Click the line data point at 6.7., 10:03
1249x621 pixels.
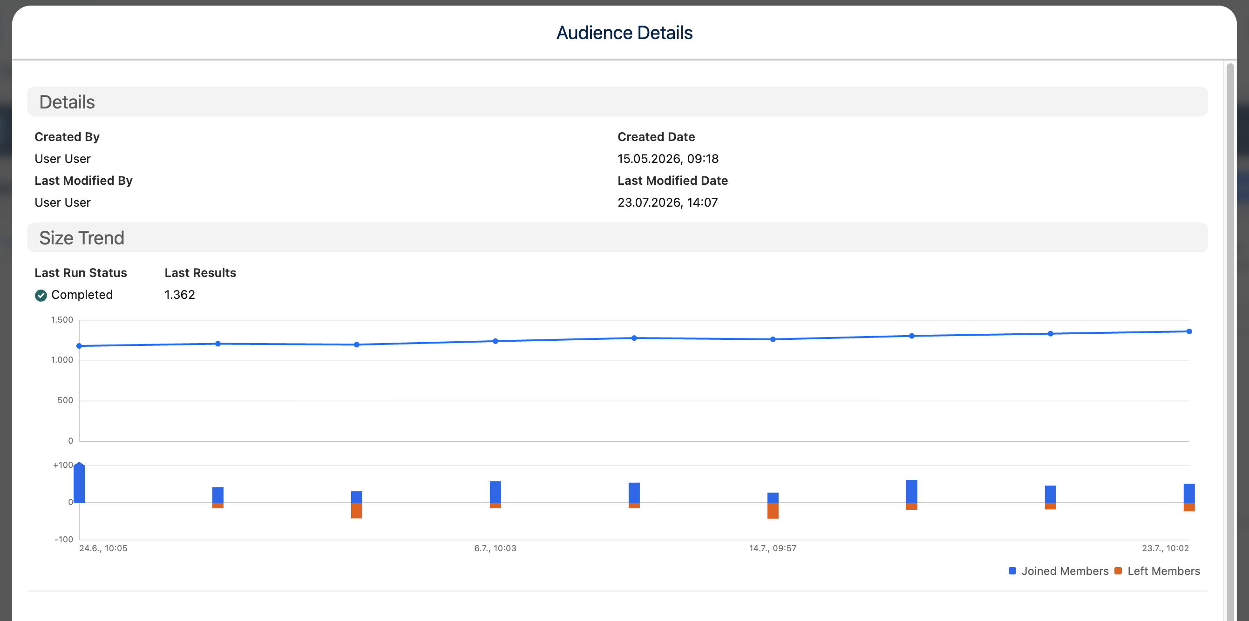point(495,341)
